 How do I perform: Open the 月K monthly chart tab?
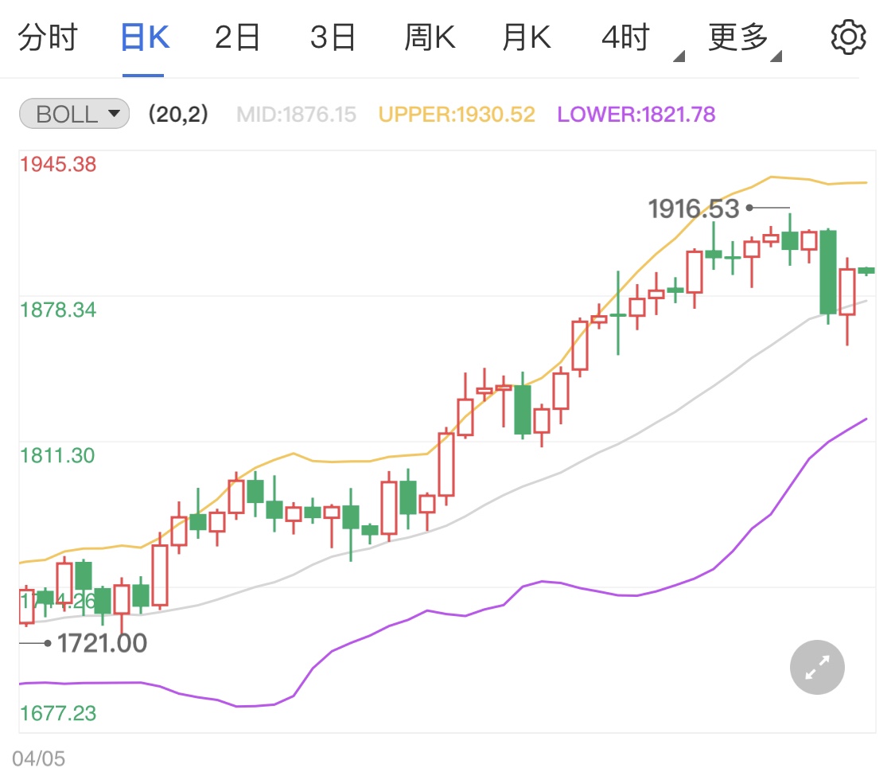tap(527, 37)
